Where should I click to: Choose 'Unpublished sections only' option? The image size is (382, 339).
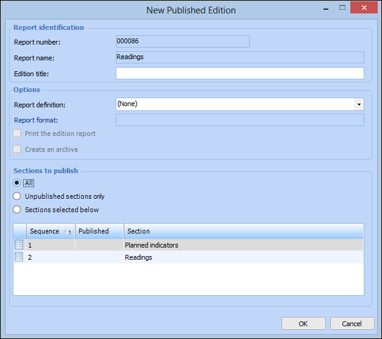(x=18, y=196)
